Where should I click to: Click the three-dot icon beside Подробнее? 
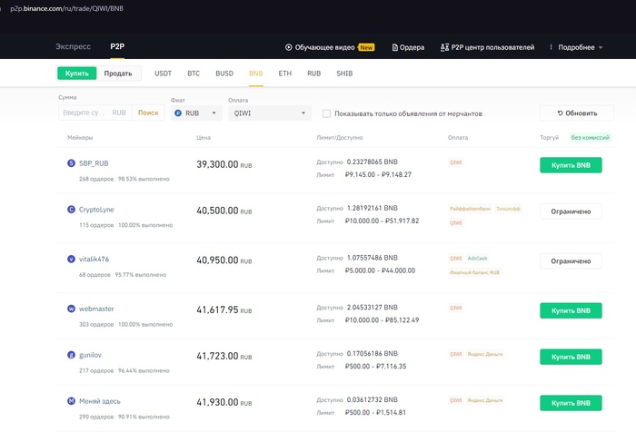551,47
